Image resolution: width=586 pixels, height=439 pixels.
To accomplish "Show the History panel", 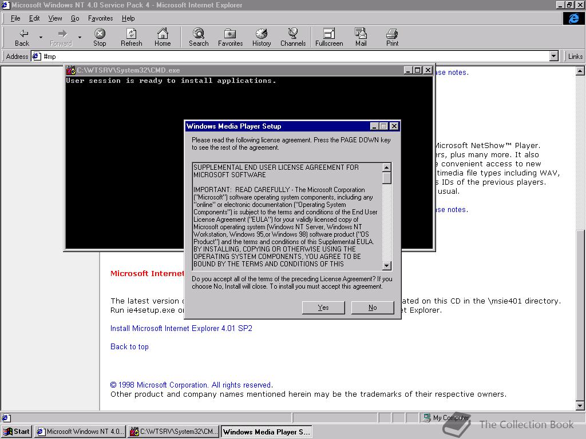I will pos(262,38).
